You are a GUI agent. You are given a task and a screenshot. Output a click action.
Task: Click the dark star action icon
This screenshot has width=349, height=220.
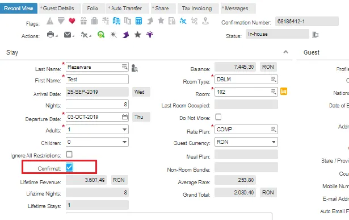[138, 35]
